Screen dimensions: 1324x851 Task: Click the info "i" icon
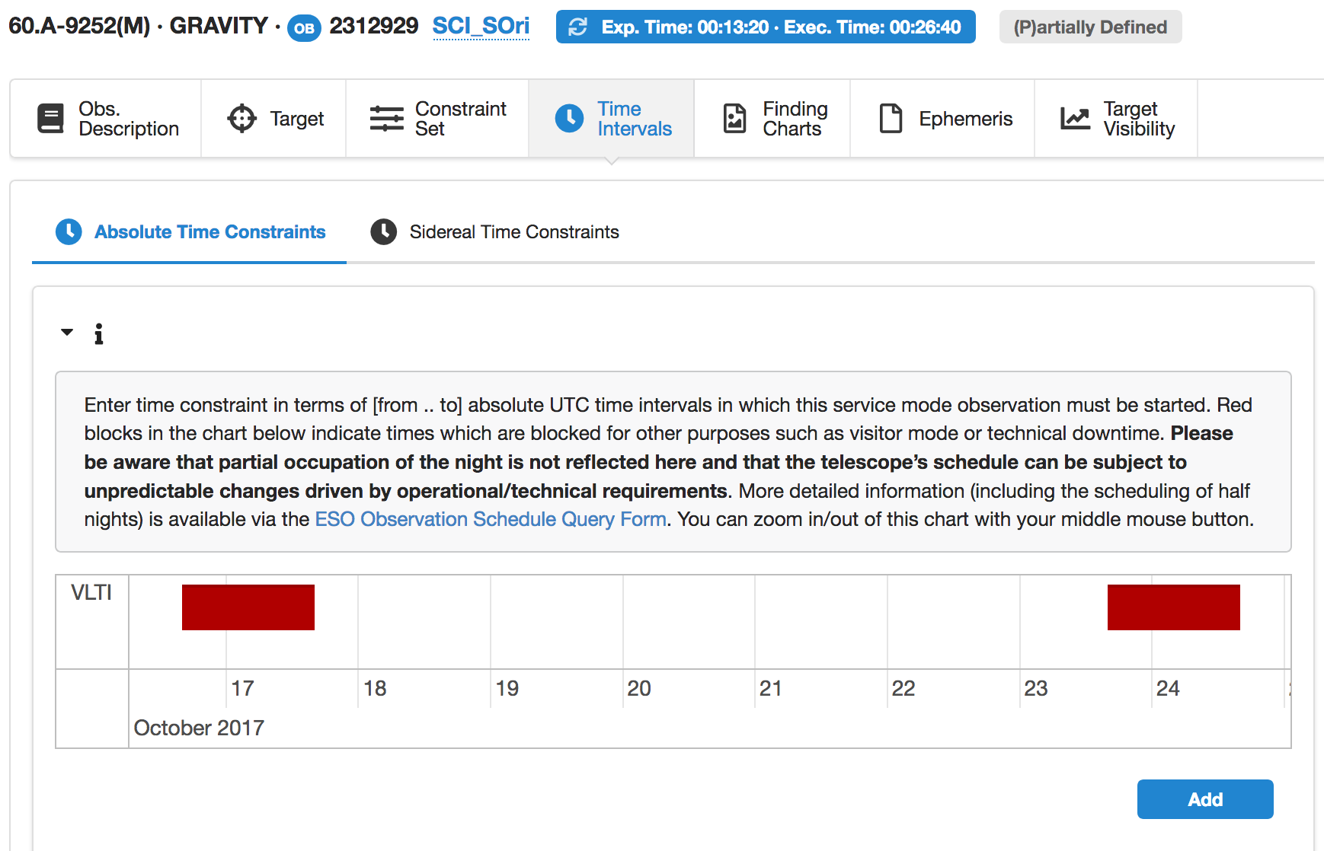tap(98, 334)
